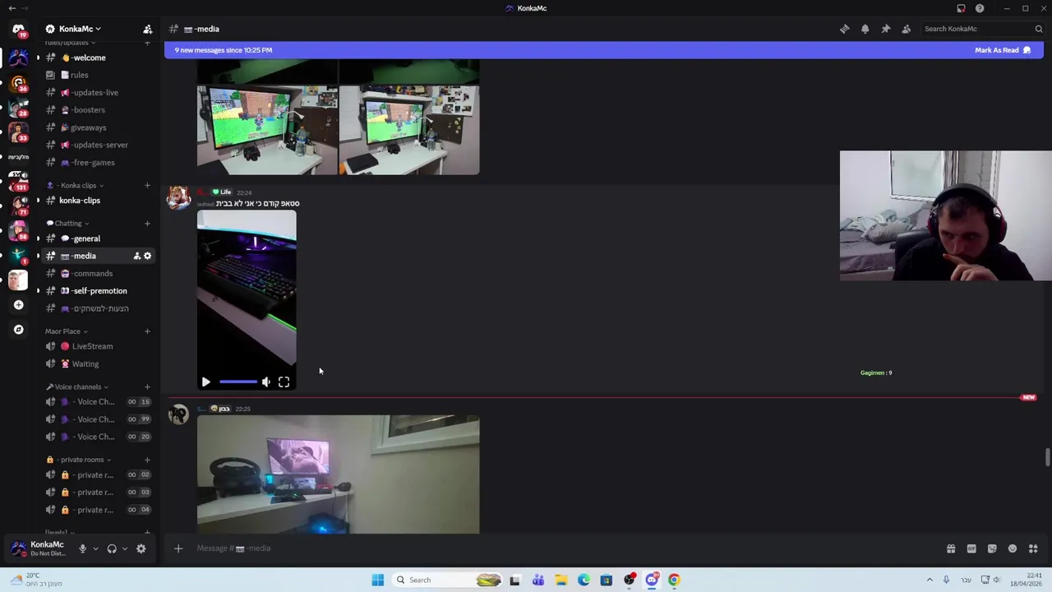Open server with 36 badge in sidebar
The image size is (1052, 592).
(x=18, y=83)
